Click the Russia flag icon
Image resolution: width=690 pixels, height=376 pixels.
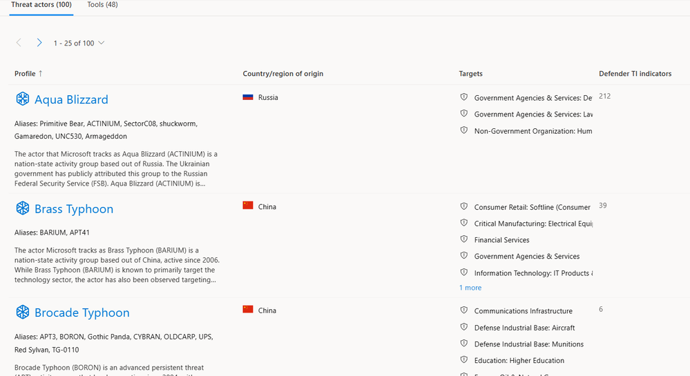point(248,97)
